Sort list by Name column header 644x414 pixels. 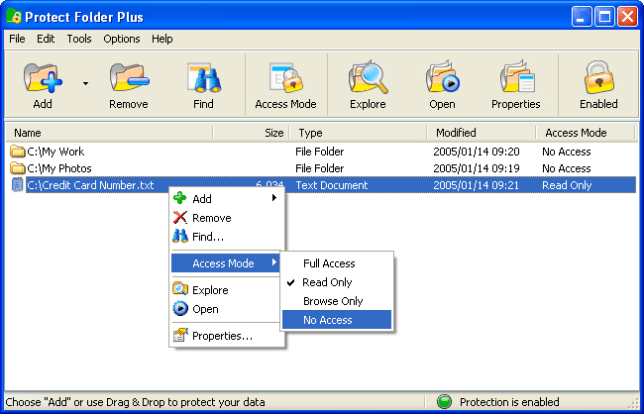[x=110, y=133]
